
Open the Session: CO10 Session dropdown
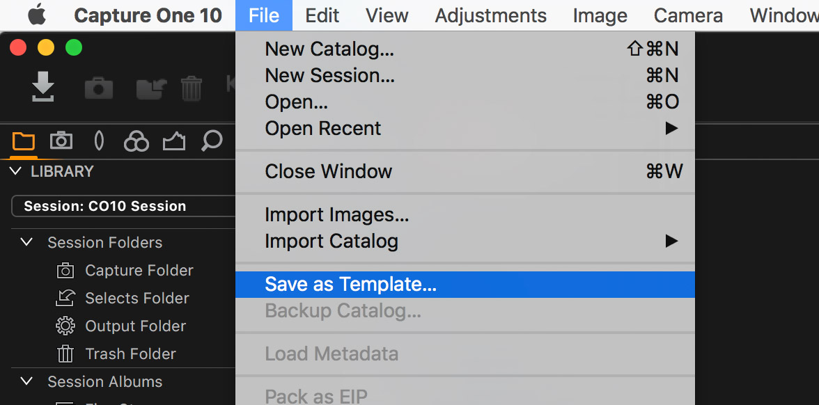pyautogui.click(x=123, y=206)
